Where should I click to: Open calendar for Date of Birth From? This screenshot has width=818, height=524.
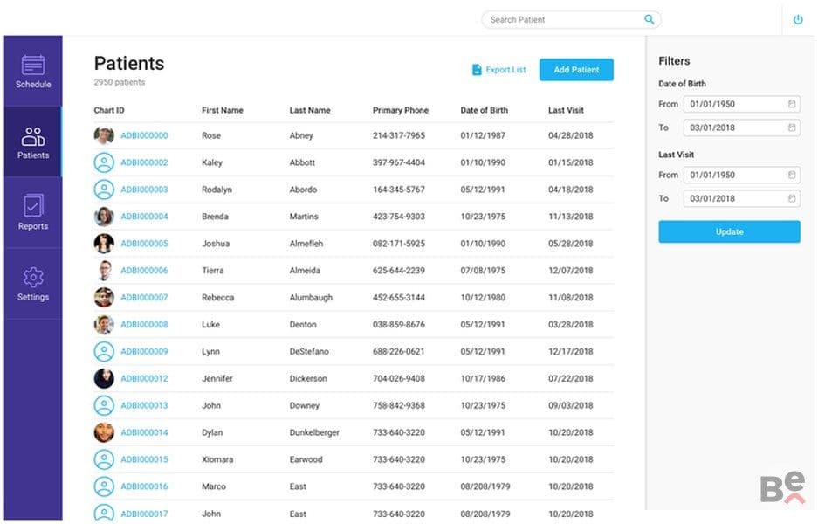tap(792, 104)
